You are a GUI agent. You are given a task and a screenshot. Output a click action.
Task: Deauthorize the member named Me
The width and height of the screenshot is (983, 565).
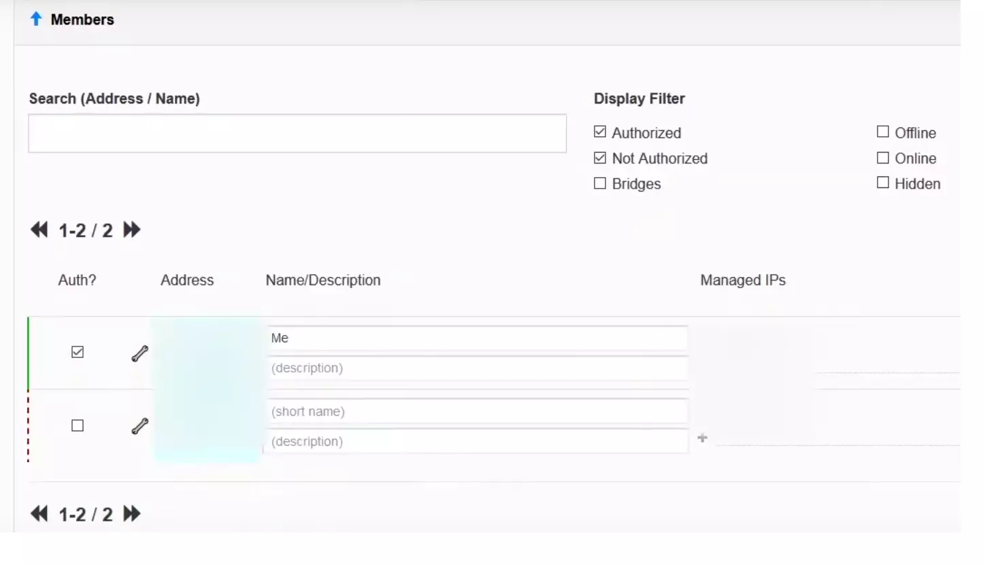[78, 352]
